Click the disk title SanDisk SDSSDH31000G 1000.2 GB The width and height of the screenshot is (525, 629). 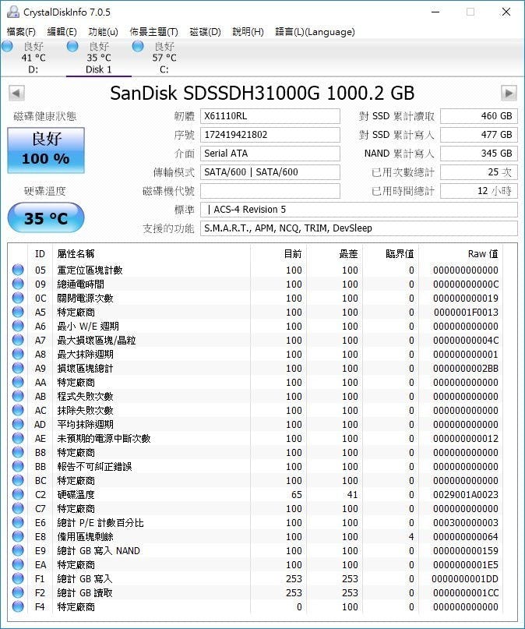(x=262, y=93)
